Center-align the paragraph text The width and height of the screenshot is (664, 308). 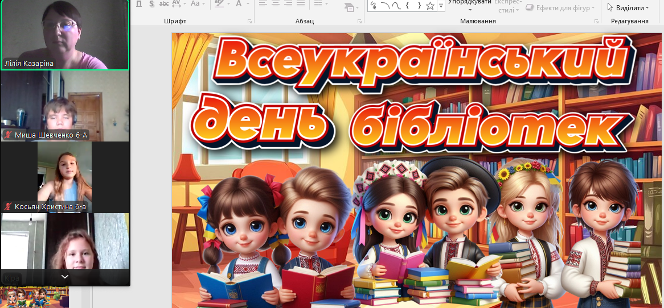276,4
